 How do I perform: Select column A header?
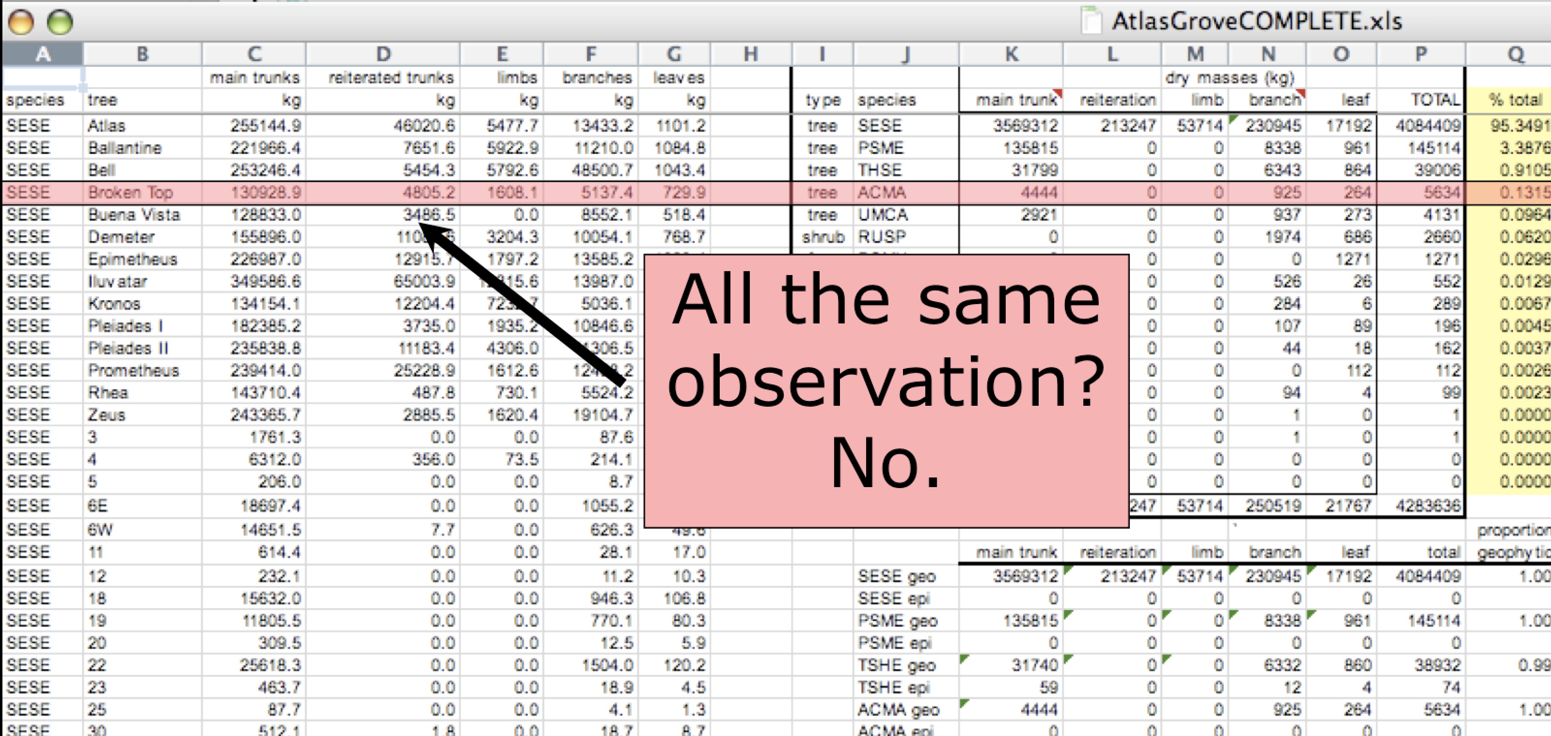(42, 54)
